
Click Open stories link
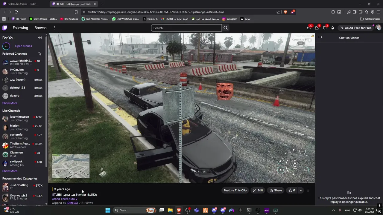click(23, 46)
